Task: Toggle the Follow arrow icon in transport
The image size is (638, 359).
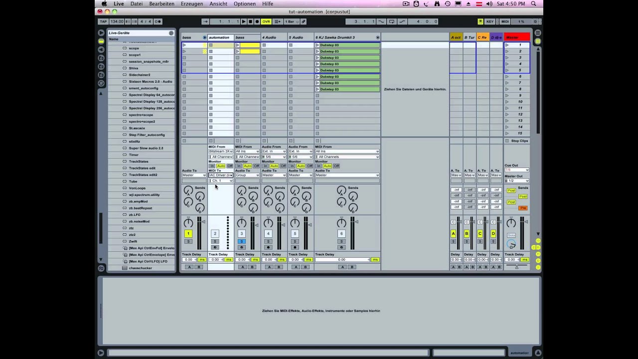Action: pos(205,21)
